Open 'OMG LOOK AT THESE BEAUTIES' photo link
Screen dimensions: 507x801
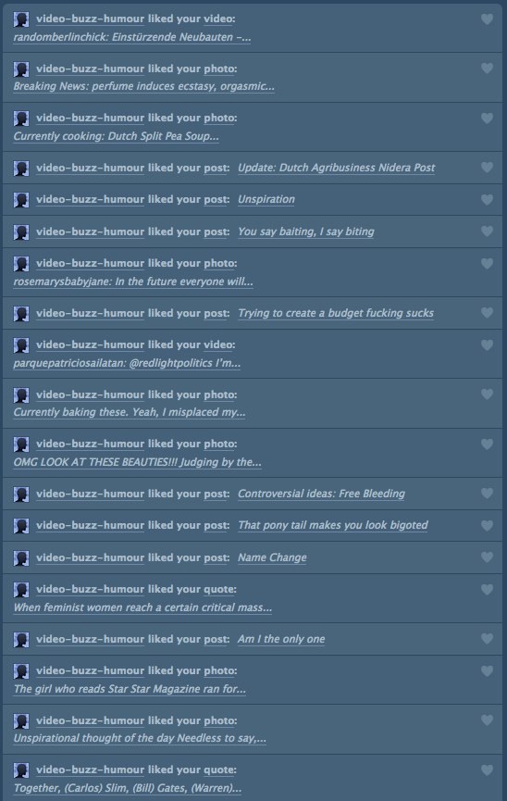point(137,462)
